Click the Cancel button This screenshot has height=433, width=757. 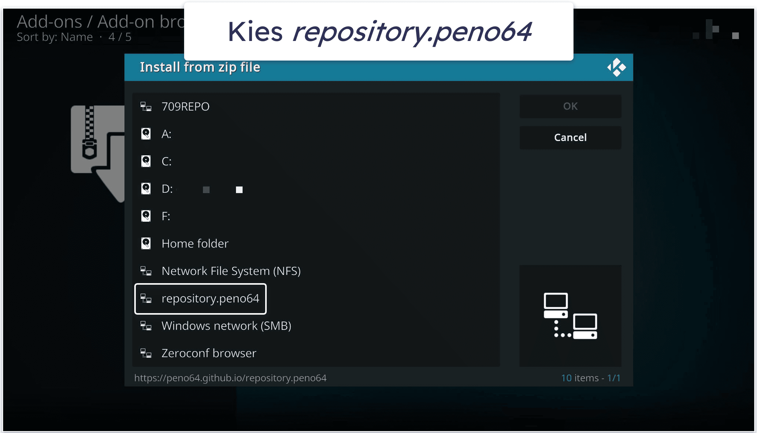pos(570,137)
